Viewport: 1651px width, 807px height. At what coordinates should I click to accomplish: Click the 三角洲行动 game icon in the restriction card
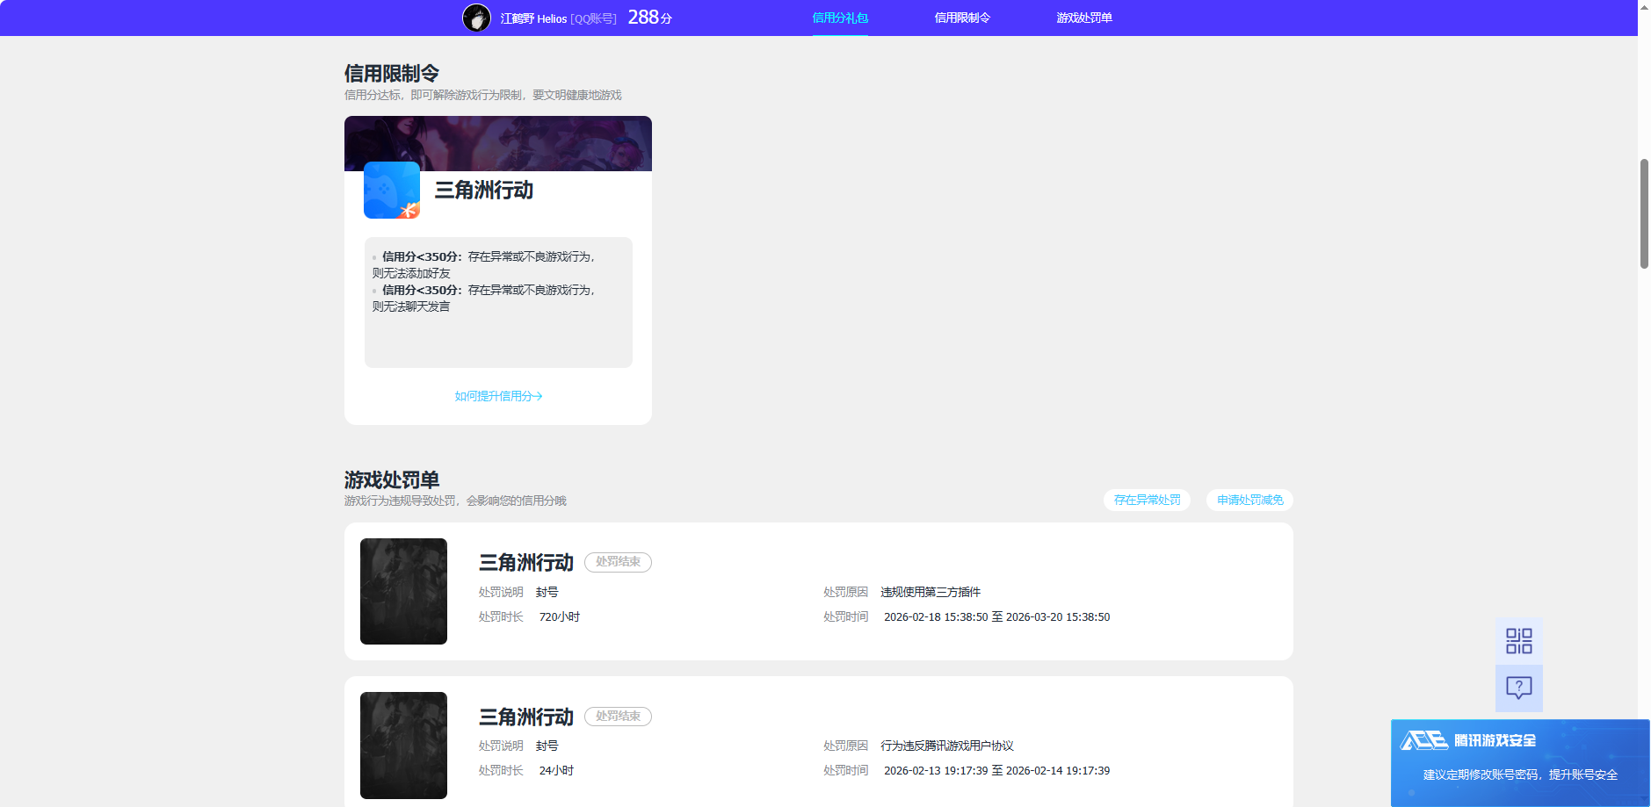[x=392, y=191]
